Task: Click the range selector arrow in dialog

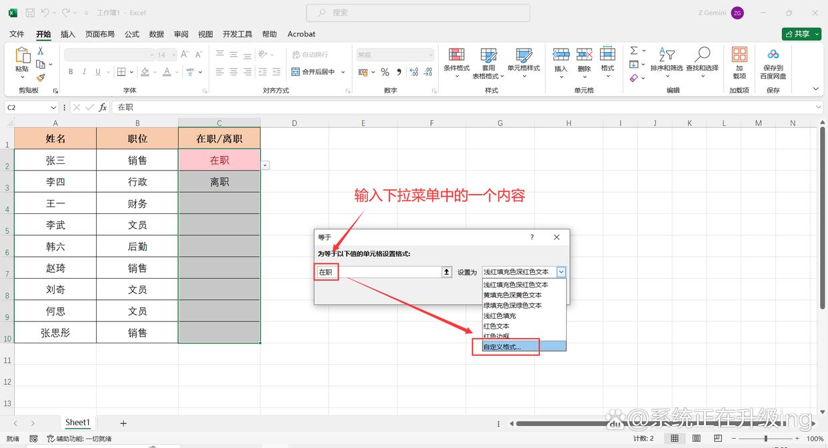Action: point(447,272)
